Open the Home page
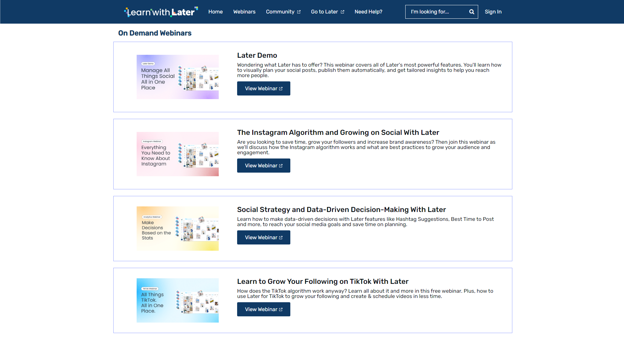624x338 pixels. (215, 12)
